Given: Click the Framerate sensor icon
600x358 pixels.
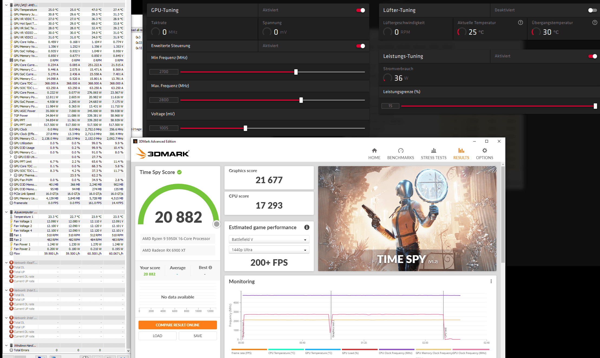Looking at the screenshot, I should click(11, 203).
